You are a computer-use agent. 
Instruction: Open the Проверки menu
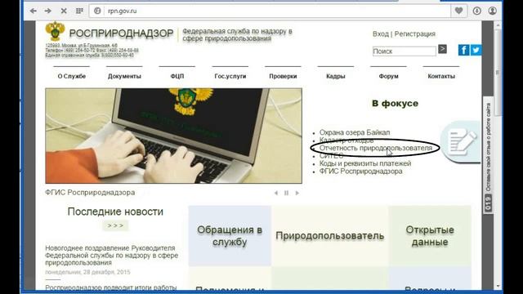pos(283,76)
